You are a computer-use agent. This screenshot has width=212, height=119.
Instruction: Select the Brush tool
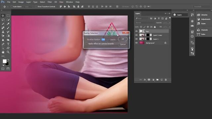pyautogui.click(x=8, y=28)
